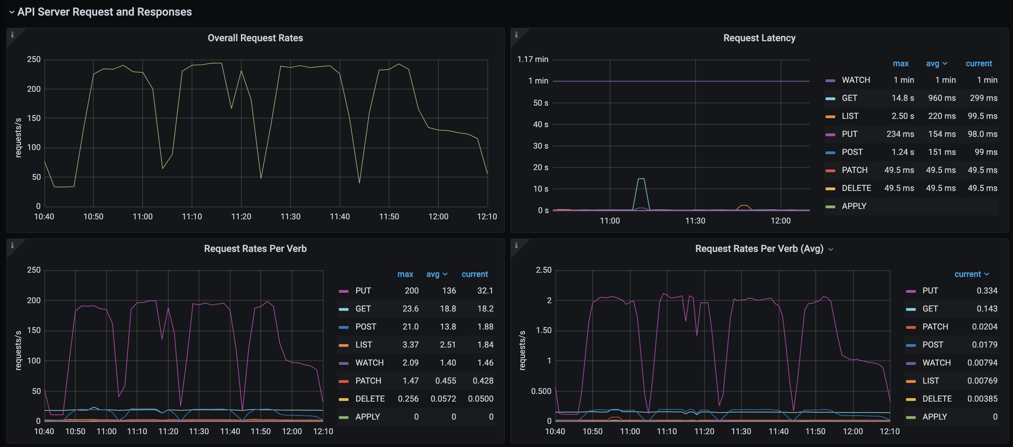Open the Overall Request Rates panel title menu

point(255,38)
